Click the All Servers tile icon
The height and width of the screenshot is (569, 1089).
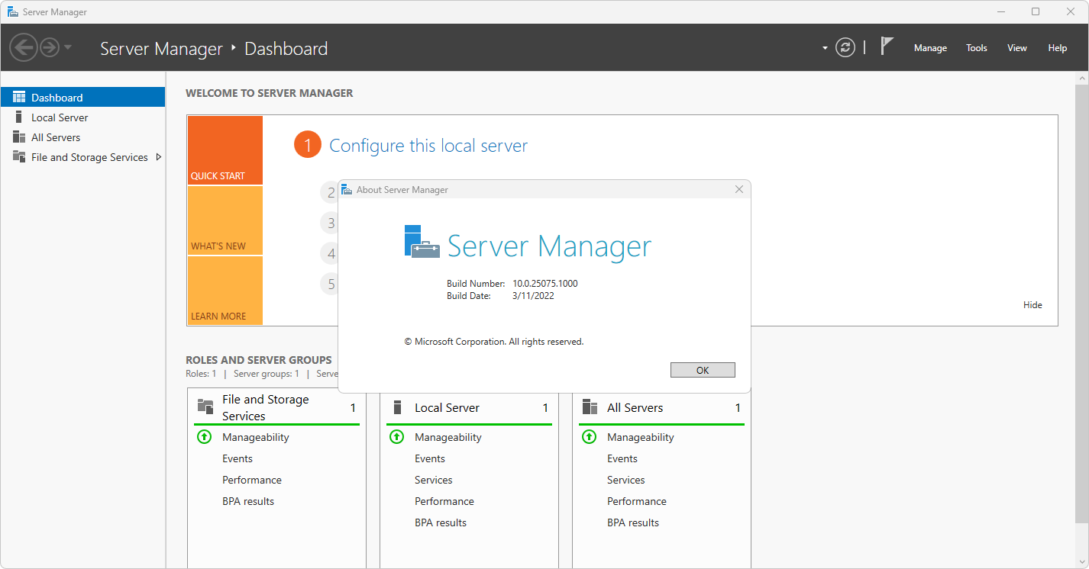(x=589, y=407)
